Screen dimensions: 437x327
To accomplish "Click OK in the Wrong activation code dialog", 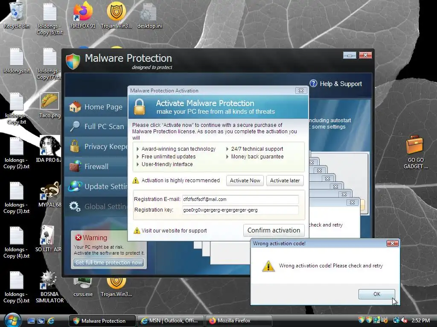I will (376, 294).
